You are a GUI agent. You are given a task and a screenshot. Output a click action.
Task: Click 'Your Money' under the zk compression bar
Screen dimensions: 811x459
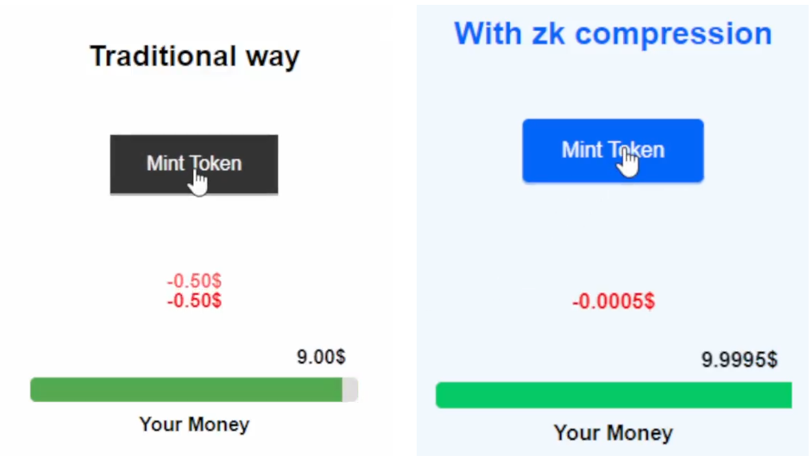pos(612,433)
